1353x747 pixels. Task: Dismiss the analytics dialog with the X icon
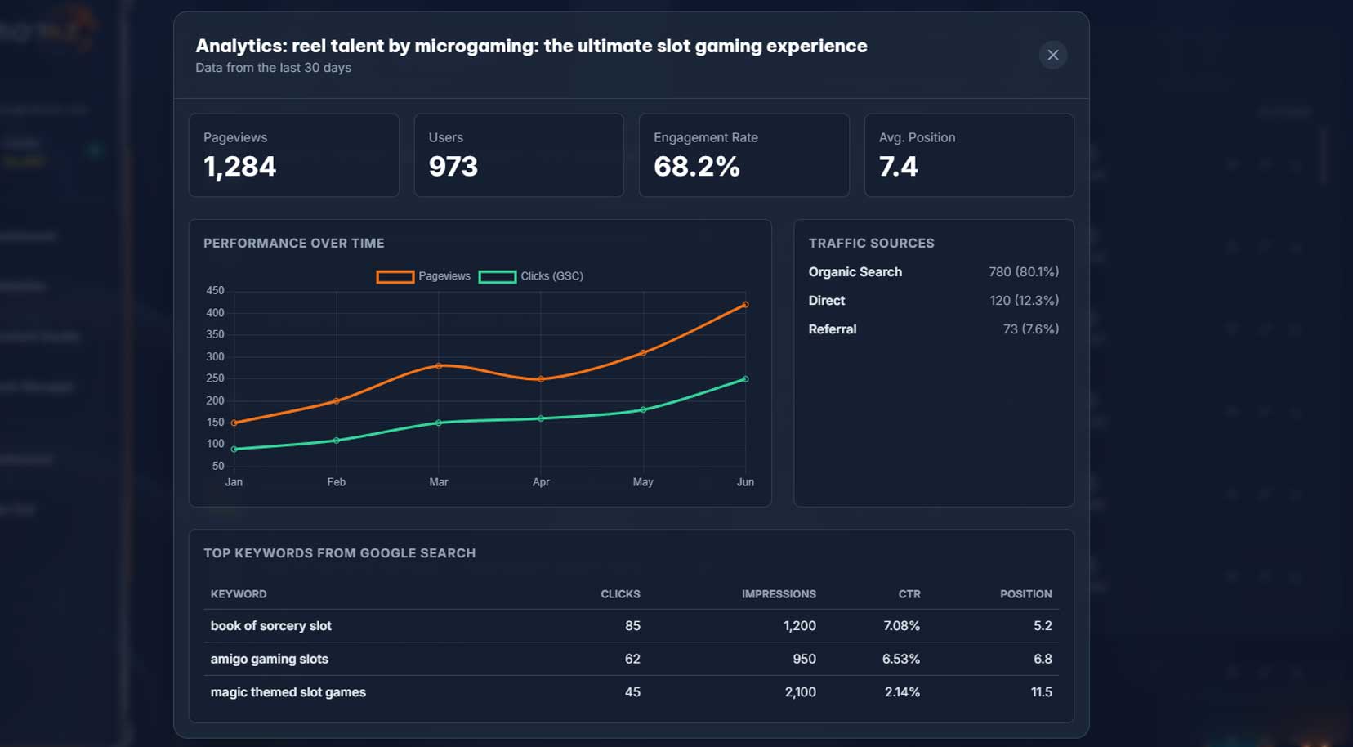click(1052, 55)
